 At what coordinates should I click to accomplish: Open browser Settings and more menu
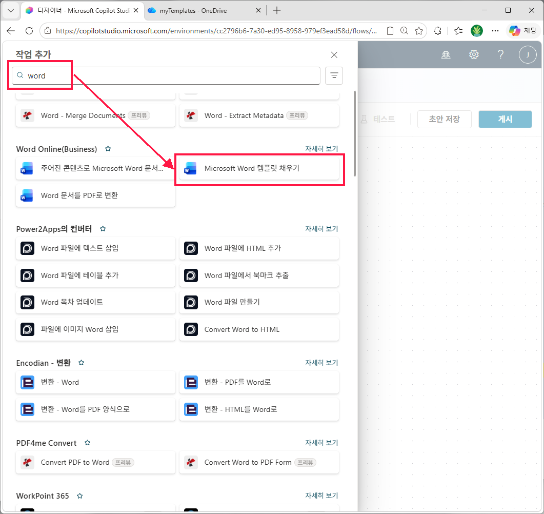(495, 31)
